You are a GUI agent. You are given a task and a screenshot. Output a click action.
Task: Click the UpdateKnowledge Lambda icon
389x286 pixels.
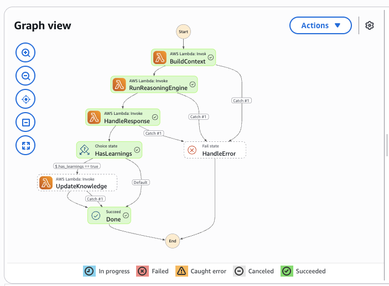tap(46, 183)
